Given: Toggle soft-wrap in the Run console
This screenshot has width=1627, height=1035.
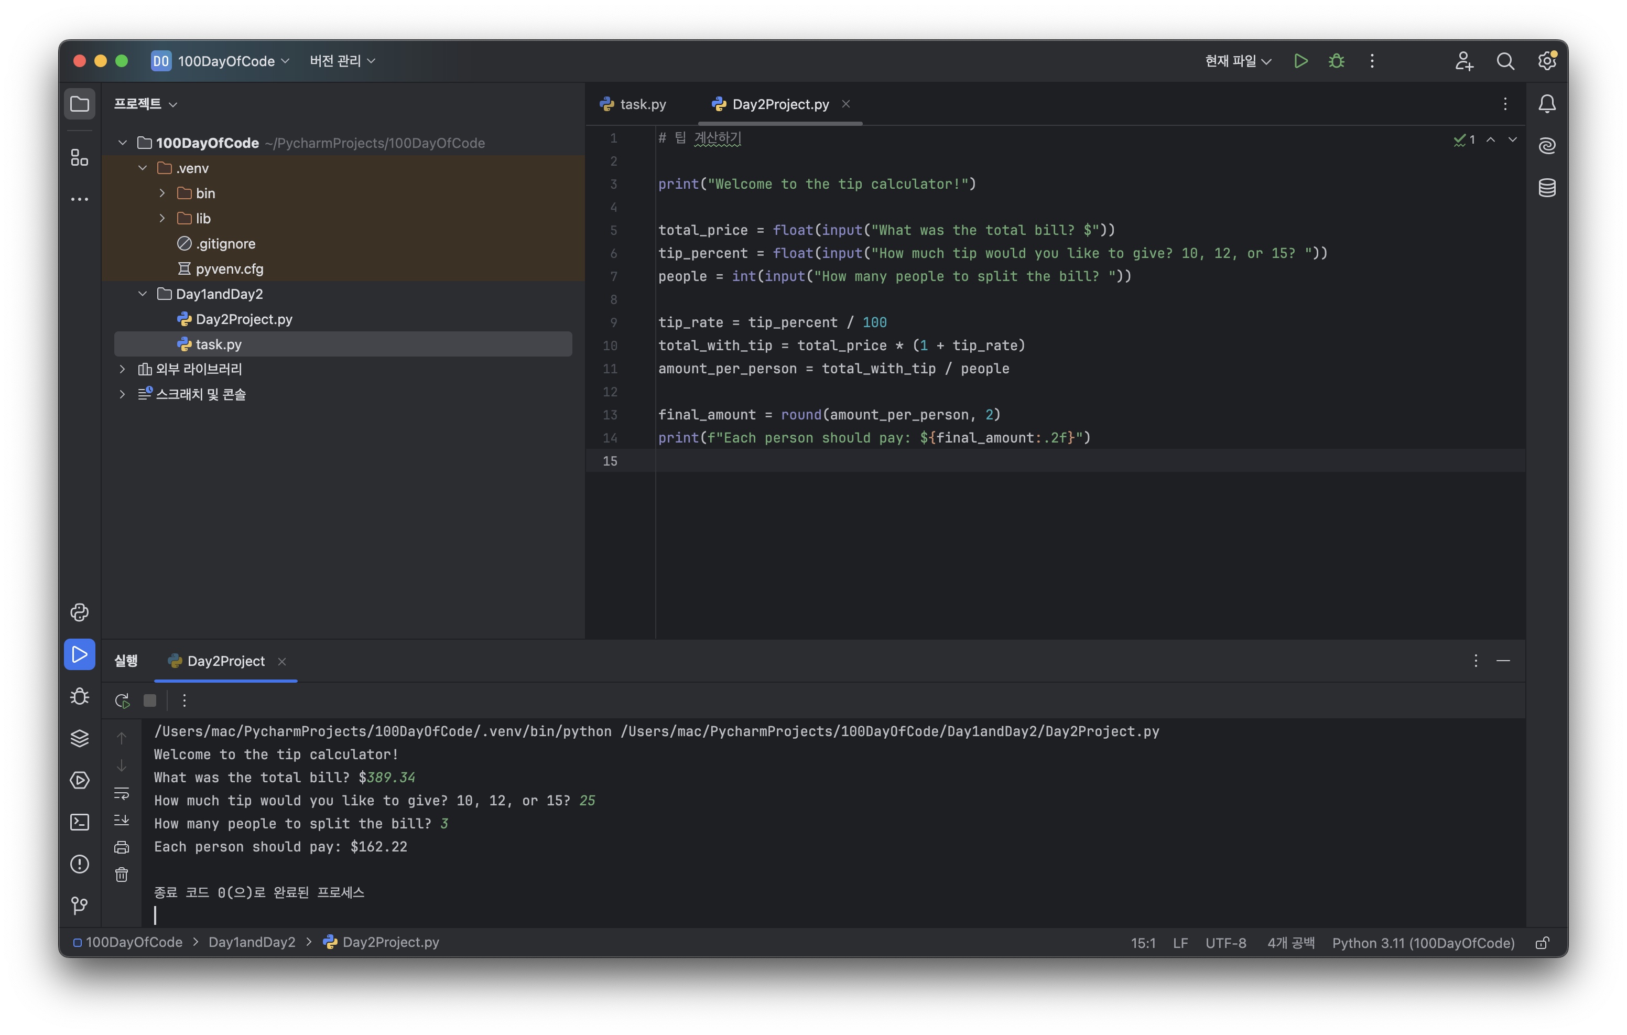Looking at the screenshot, I should pos(122,793).
